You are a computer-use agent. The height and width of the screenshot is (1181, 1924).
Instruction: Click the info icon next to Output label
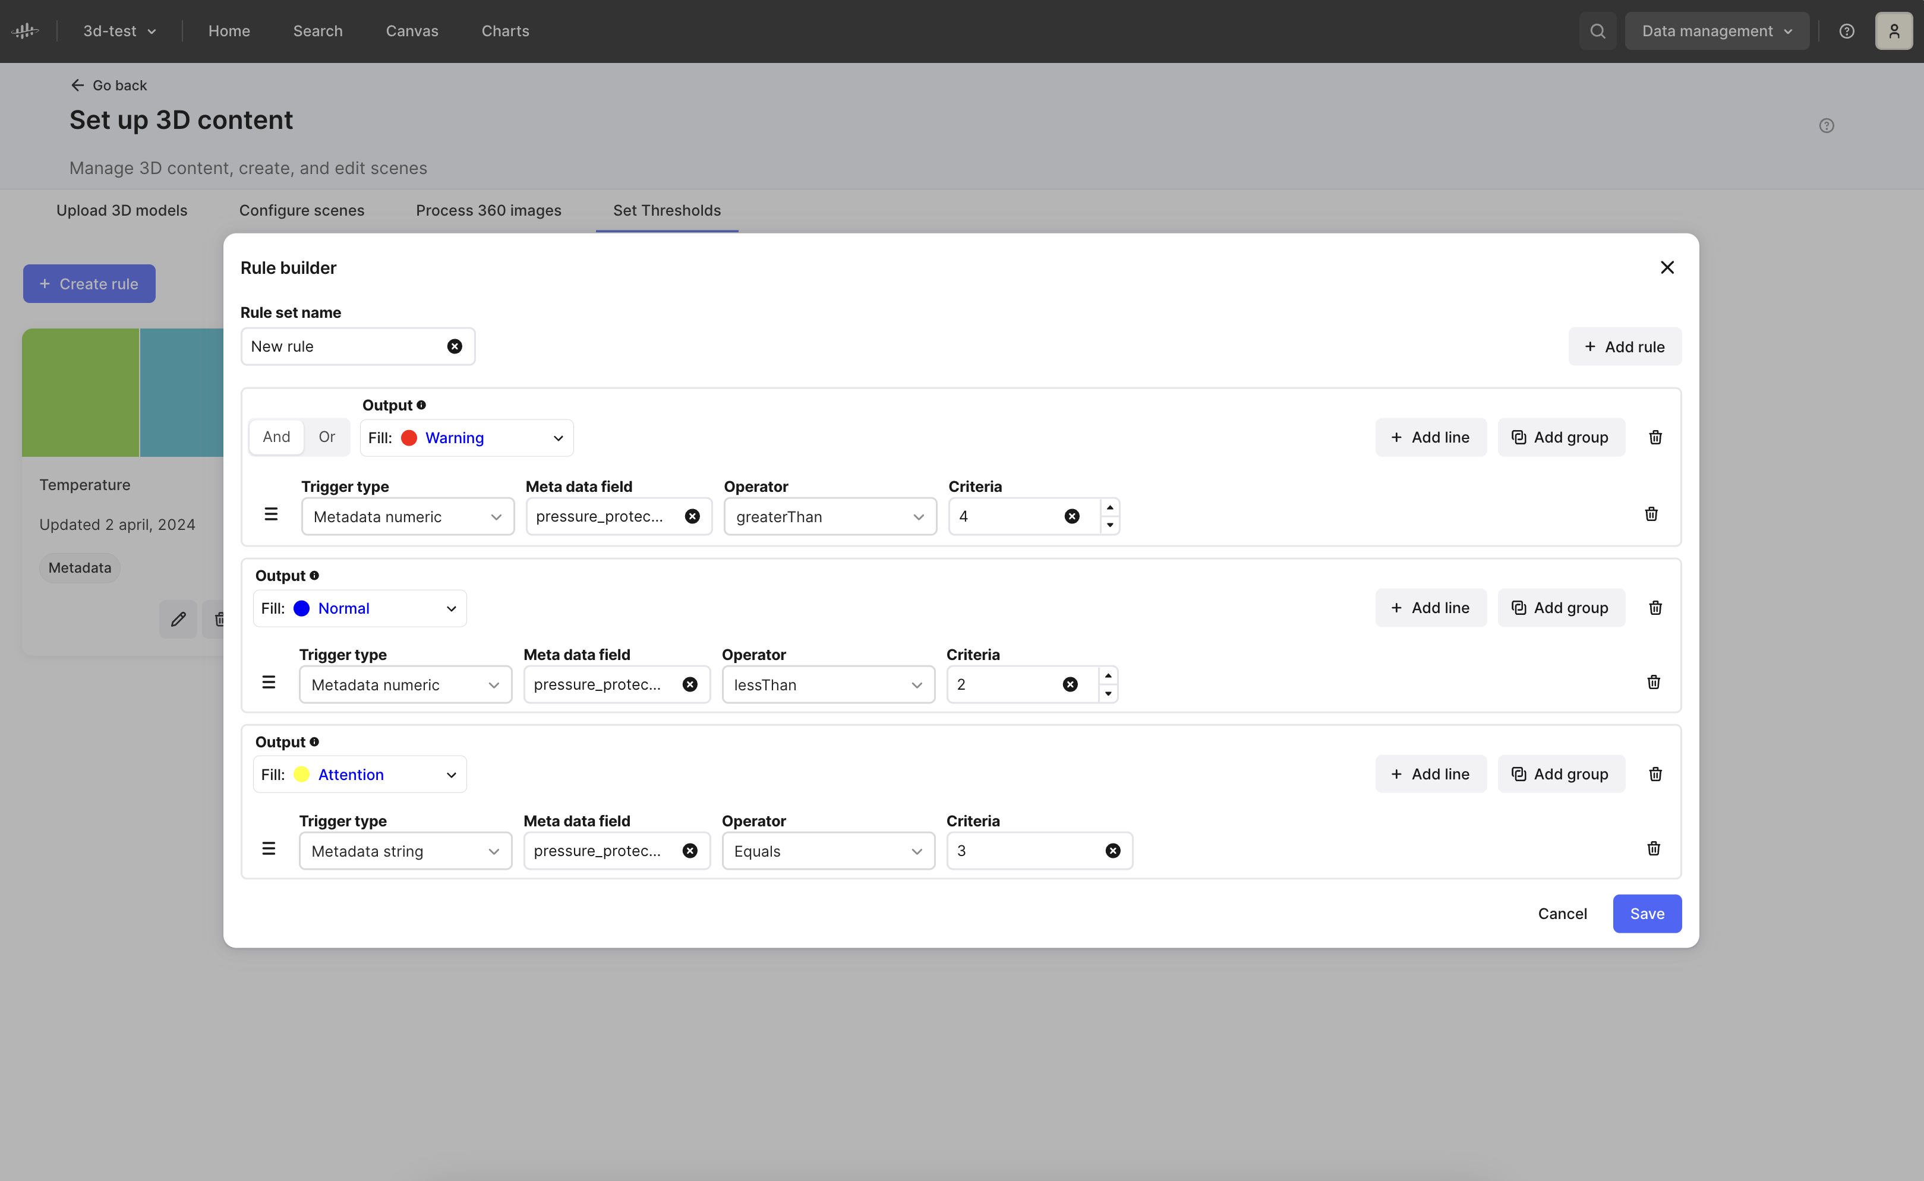(x=422, y=405)
